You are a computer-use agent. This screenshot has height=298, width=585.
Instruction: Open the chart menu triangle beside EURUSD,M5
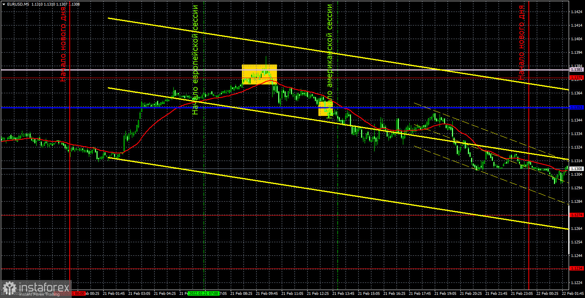3,4
